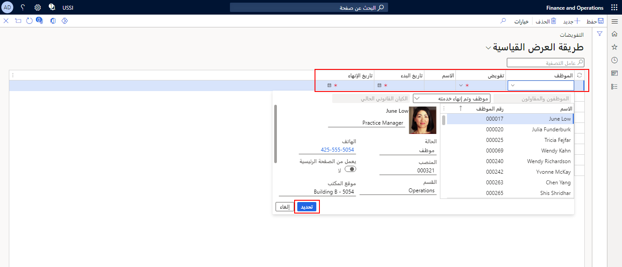Select Chen Yang row in lookup
Image resolution: width=622 pixels, height=267 pixels.
coord(510,182)
